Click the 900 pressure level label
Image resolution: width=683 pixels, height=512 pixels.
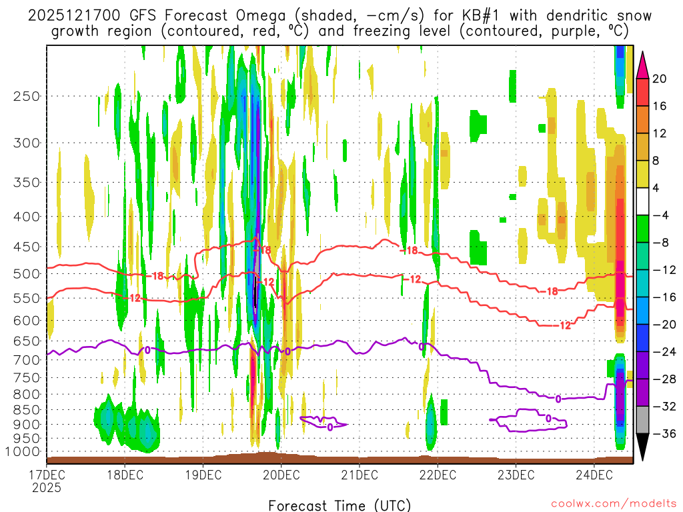27,425
